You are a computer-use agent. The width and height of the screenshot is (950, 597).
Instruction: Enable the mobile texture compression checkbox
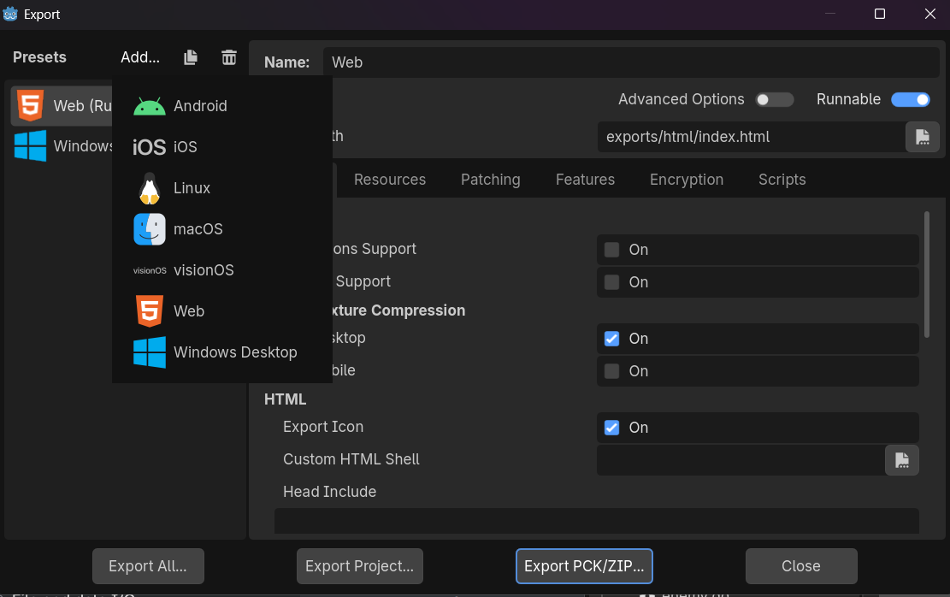pos(612,371)
